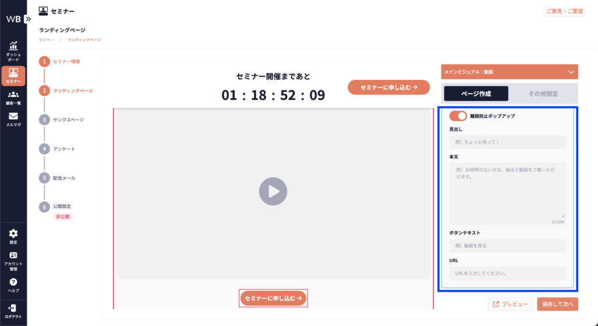Viewport: 598px width, 326px height.
Task: Play the video in the preview
Action: tap(273, 191)
